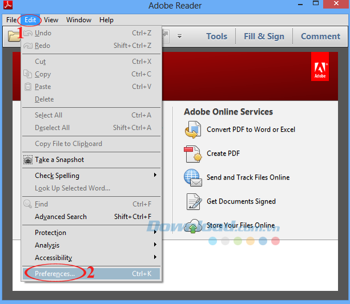Open the File menu

[11, 20]
